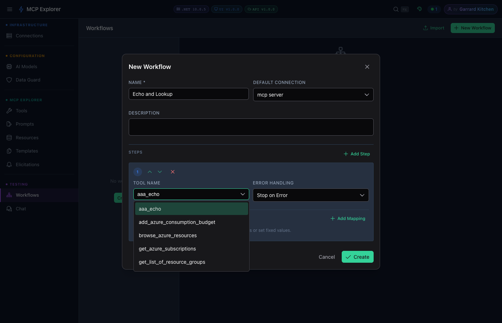This screenshot has height=323, width=502.
Task: Select the Connections icon under Infrastructure
Action: pyautogui.click(x=9, y=36)
